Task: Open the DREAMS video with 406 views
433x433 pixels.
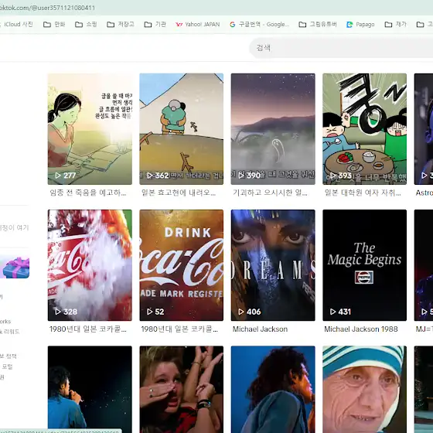Action: click(x=273, y=265)
